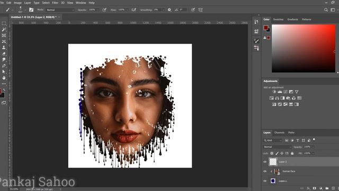Open brush flow dropdown arrow
This screenshot has width=339, height=191.
pyautogui.click(x=127, y=10)
